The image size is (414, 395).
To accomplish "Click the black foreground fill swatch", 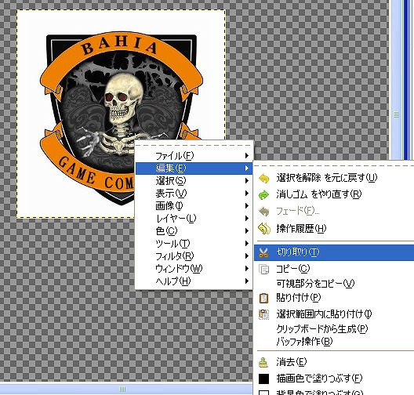I will point(263,379).
